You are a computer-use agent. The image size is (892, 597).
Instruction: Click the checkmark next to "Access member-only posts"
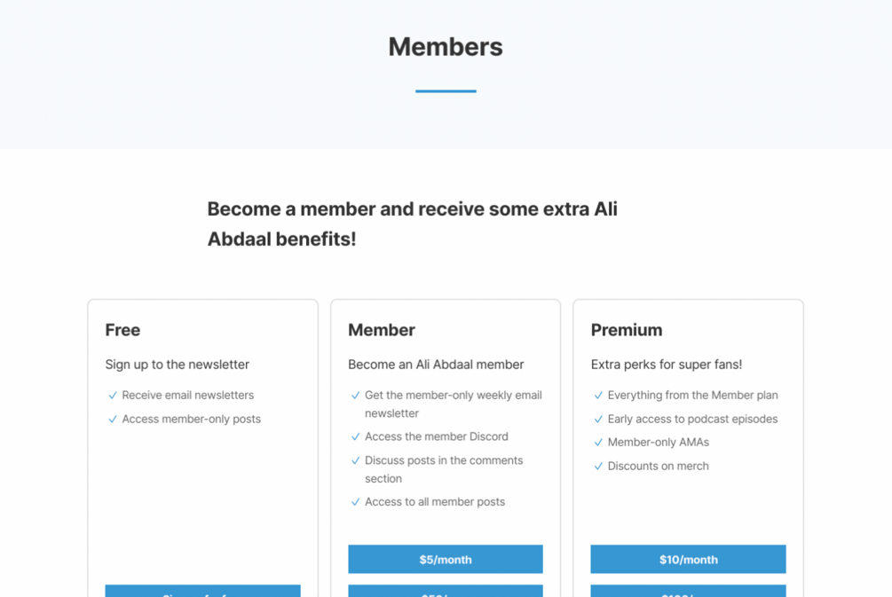[x=113, y=420]
